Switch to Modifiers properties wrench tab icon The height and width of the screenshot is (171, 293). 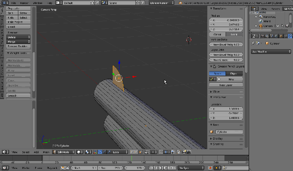click(290, 36)
